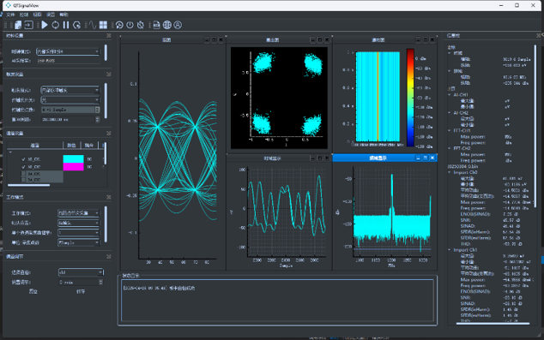Click the left button below offset adjustment
The width and height of the screenshot is (544, 340).
(x=33, y=291)
